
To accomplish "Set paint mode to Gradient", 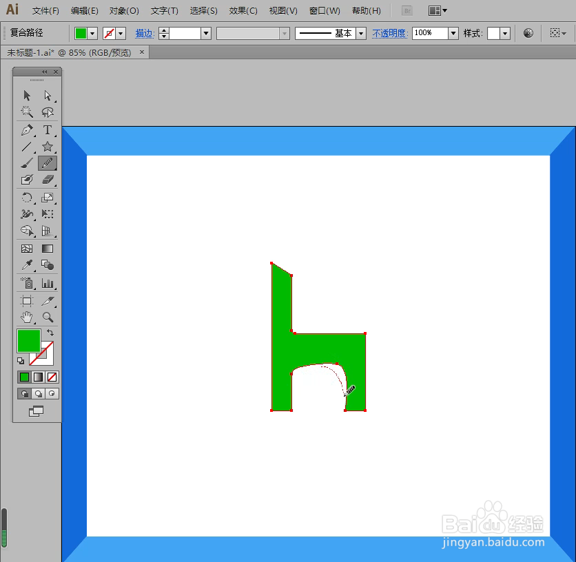I will tap(38, 377).
